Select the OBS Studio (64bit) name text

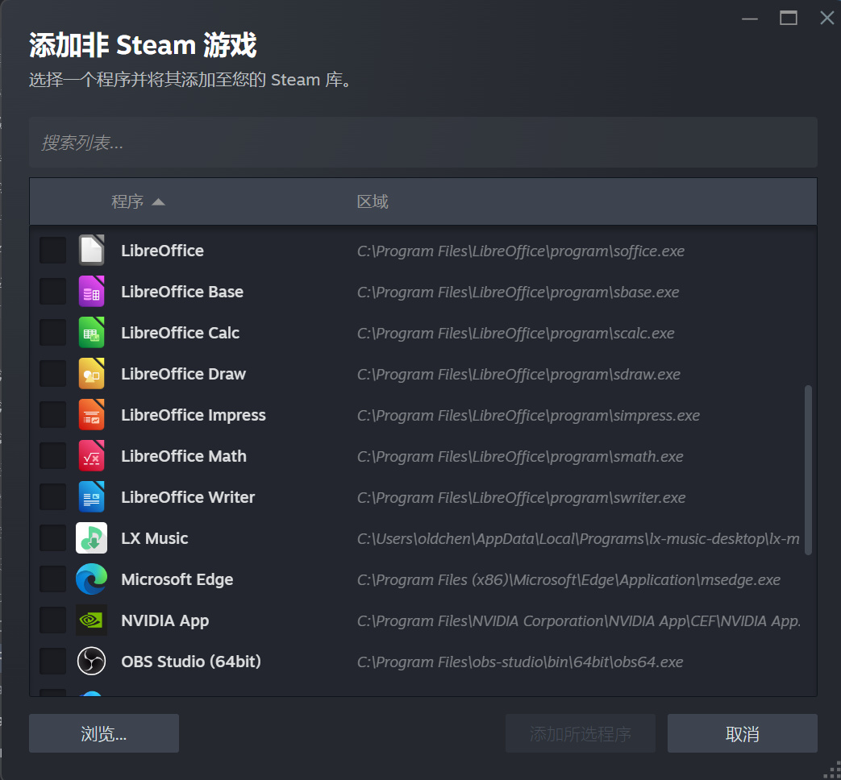(191, 662)
